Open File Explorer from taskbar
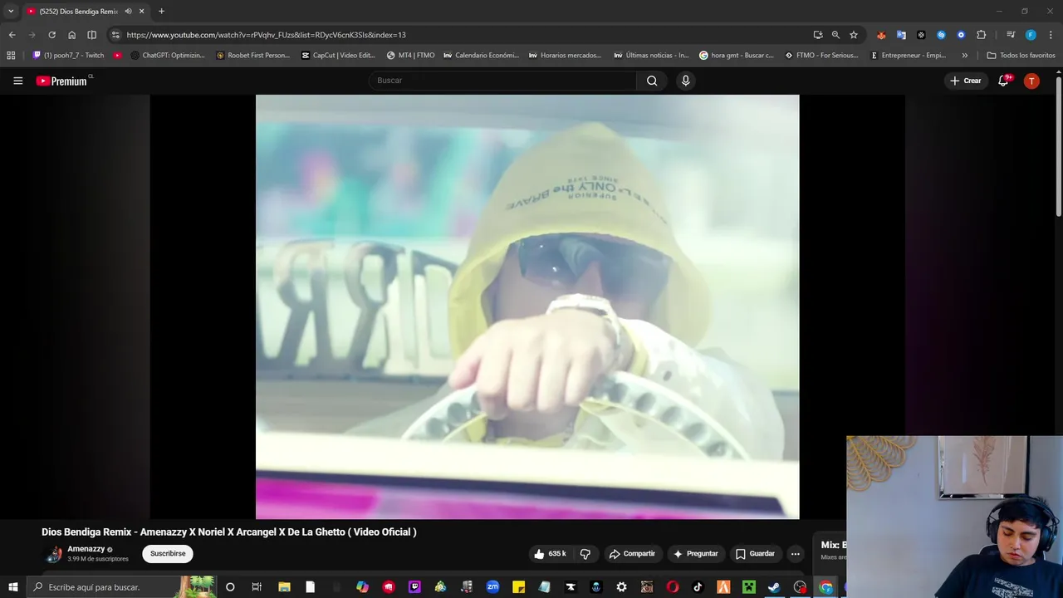The width and height of the screenshot is (1063, 598). 284,587
